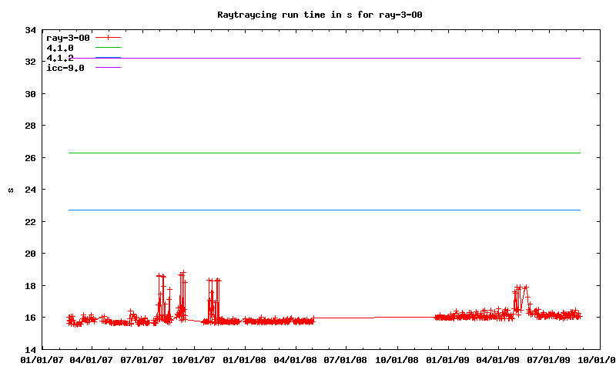Click the red ray-3-00 legend line sample
Viewport: 616px width, 370px height.
click(109, 37)
